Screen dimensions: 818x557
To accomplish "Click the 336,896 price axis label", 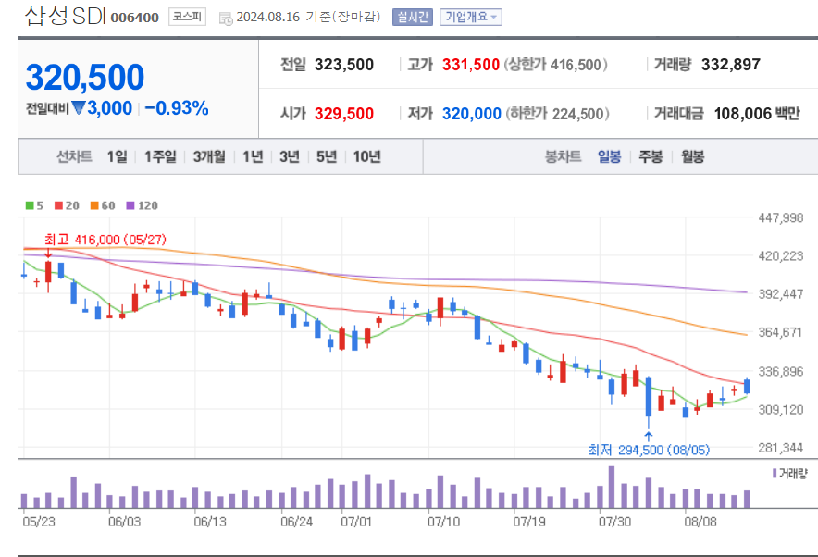I will click(x=781, y=371).
